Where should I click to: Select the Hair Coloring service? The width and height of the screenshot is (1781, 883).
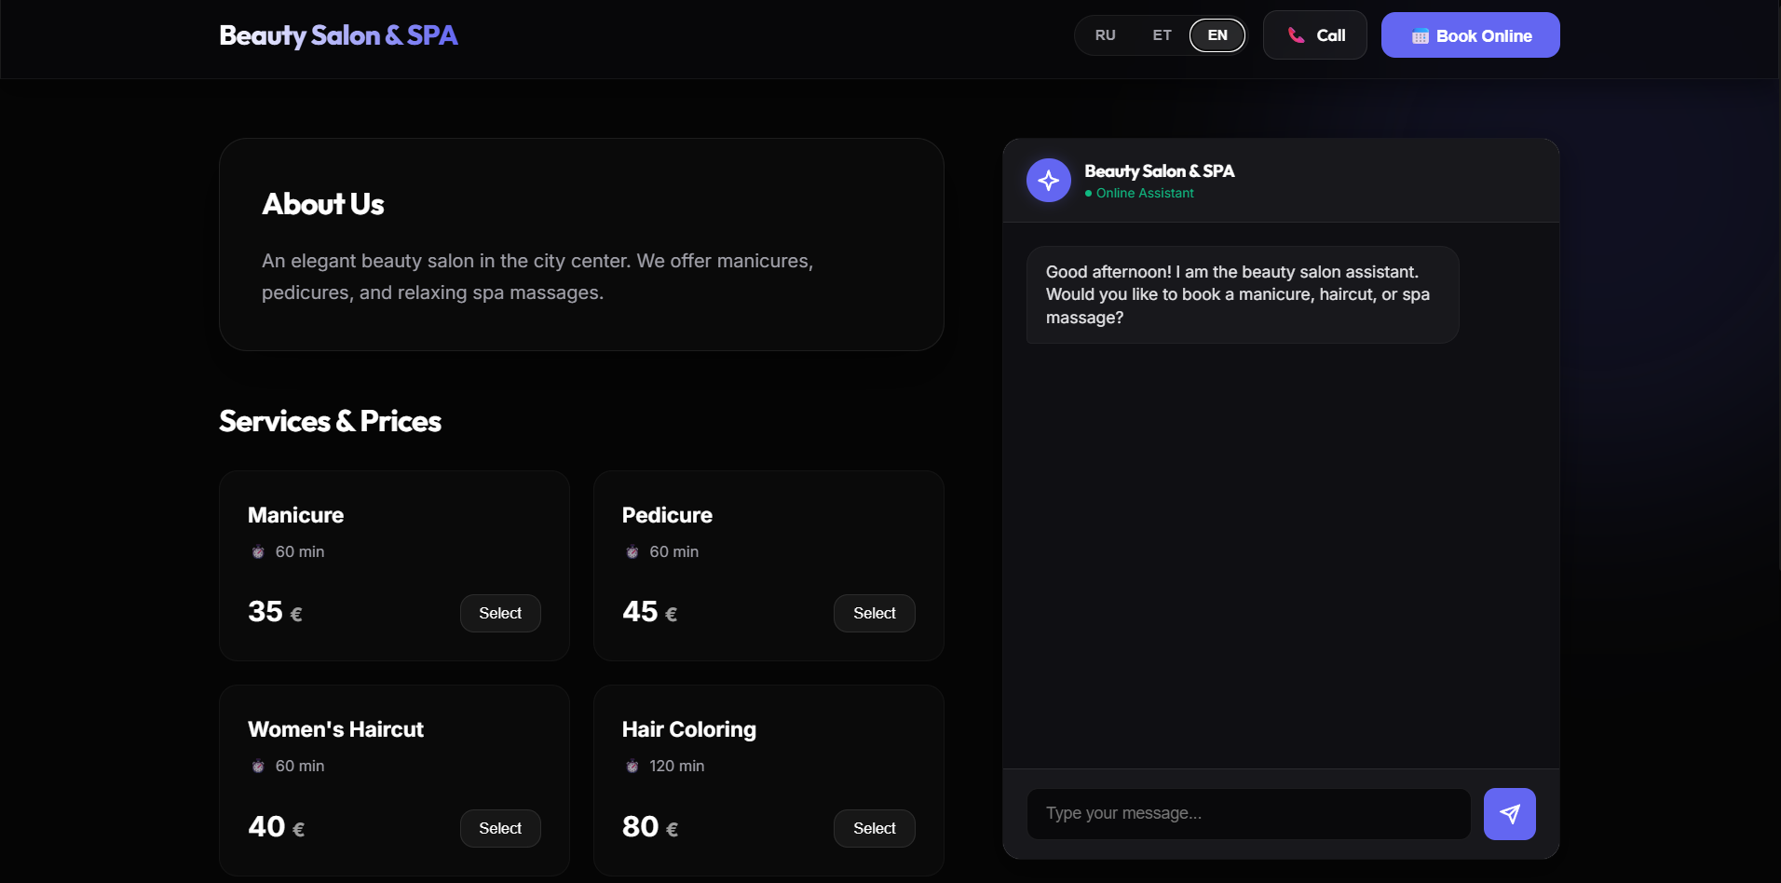pyautogui.click(x=874, y=828)
